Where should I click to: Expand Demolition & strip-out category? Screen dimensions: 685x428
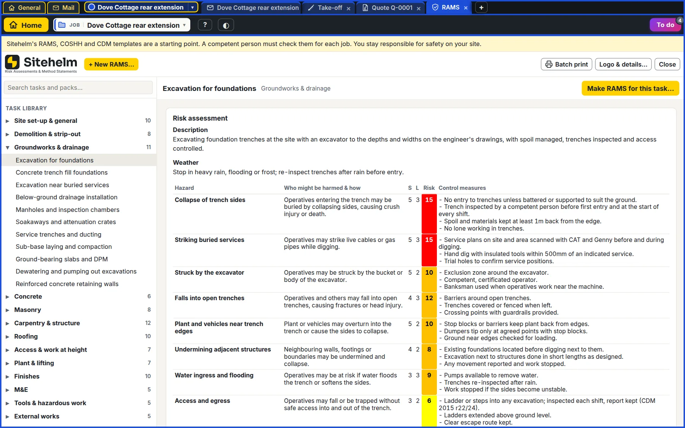tap(79, 134)
